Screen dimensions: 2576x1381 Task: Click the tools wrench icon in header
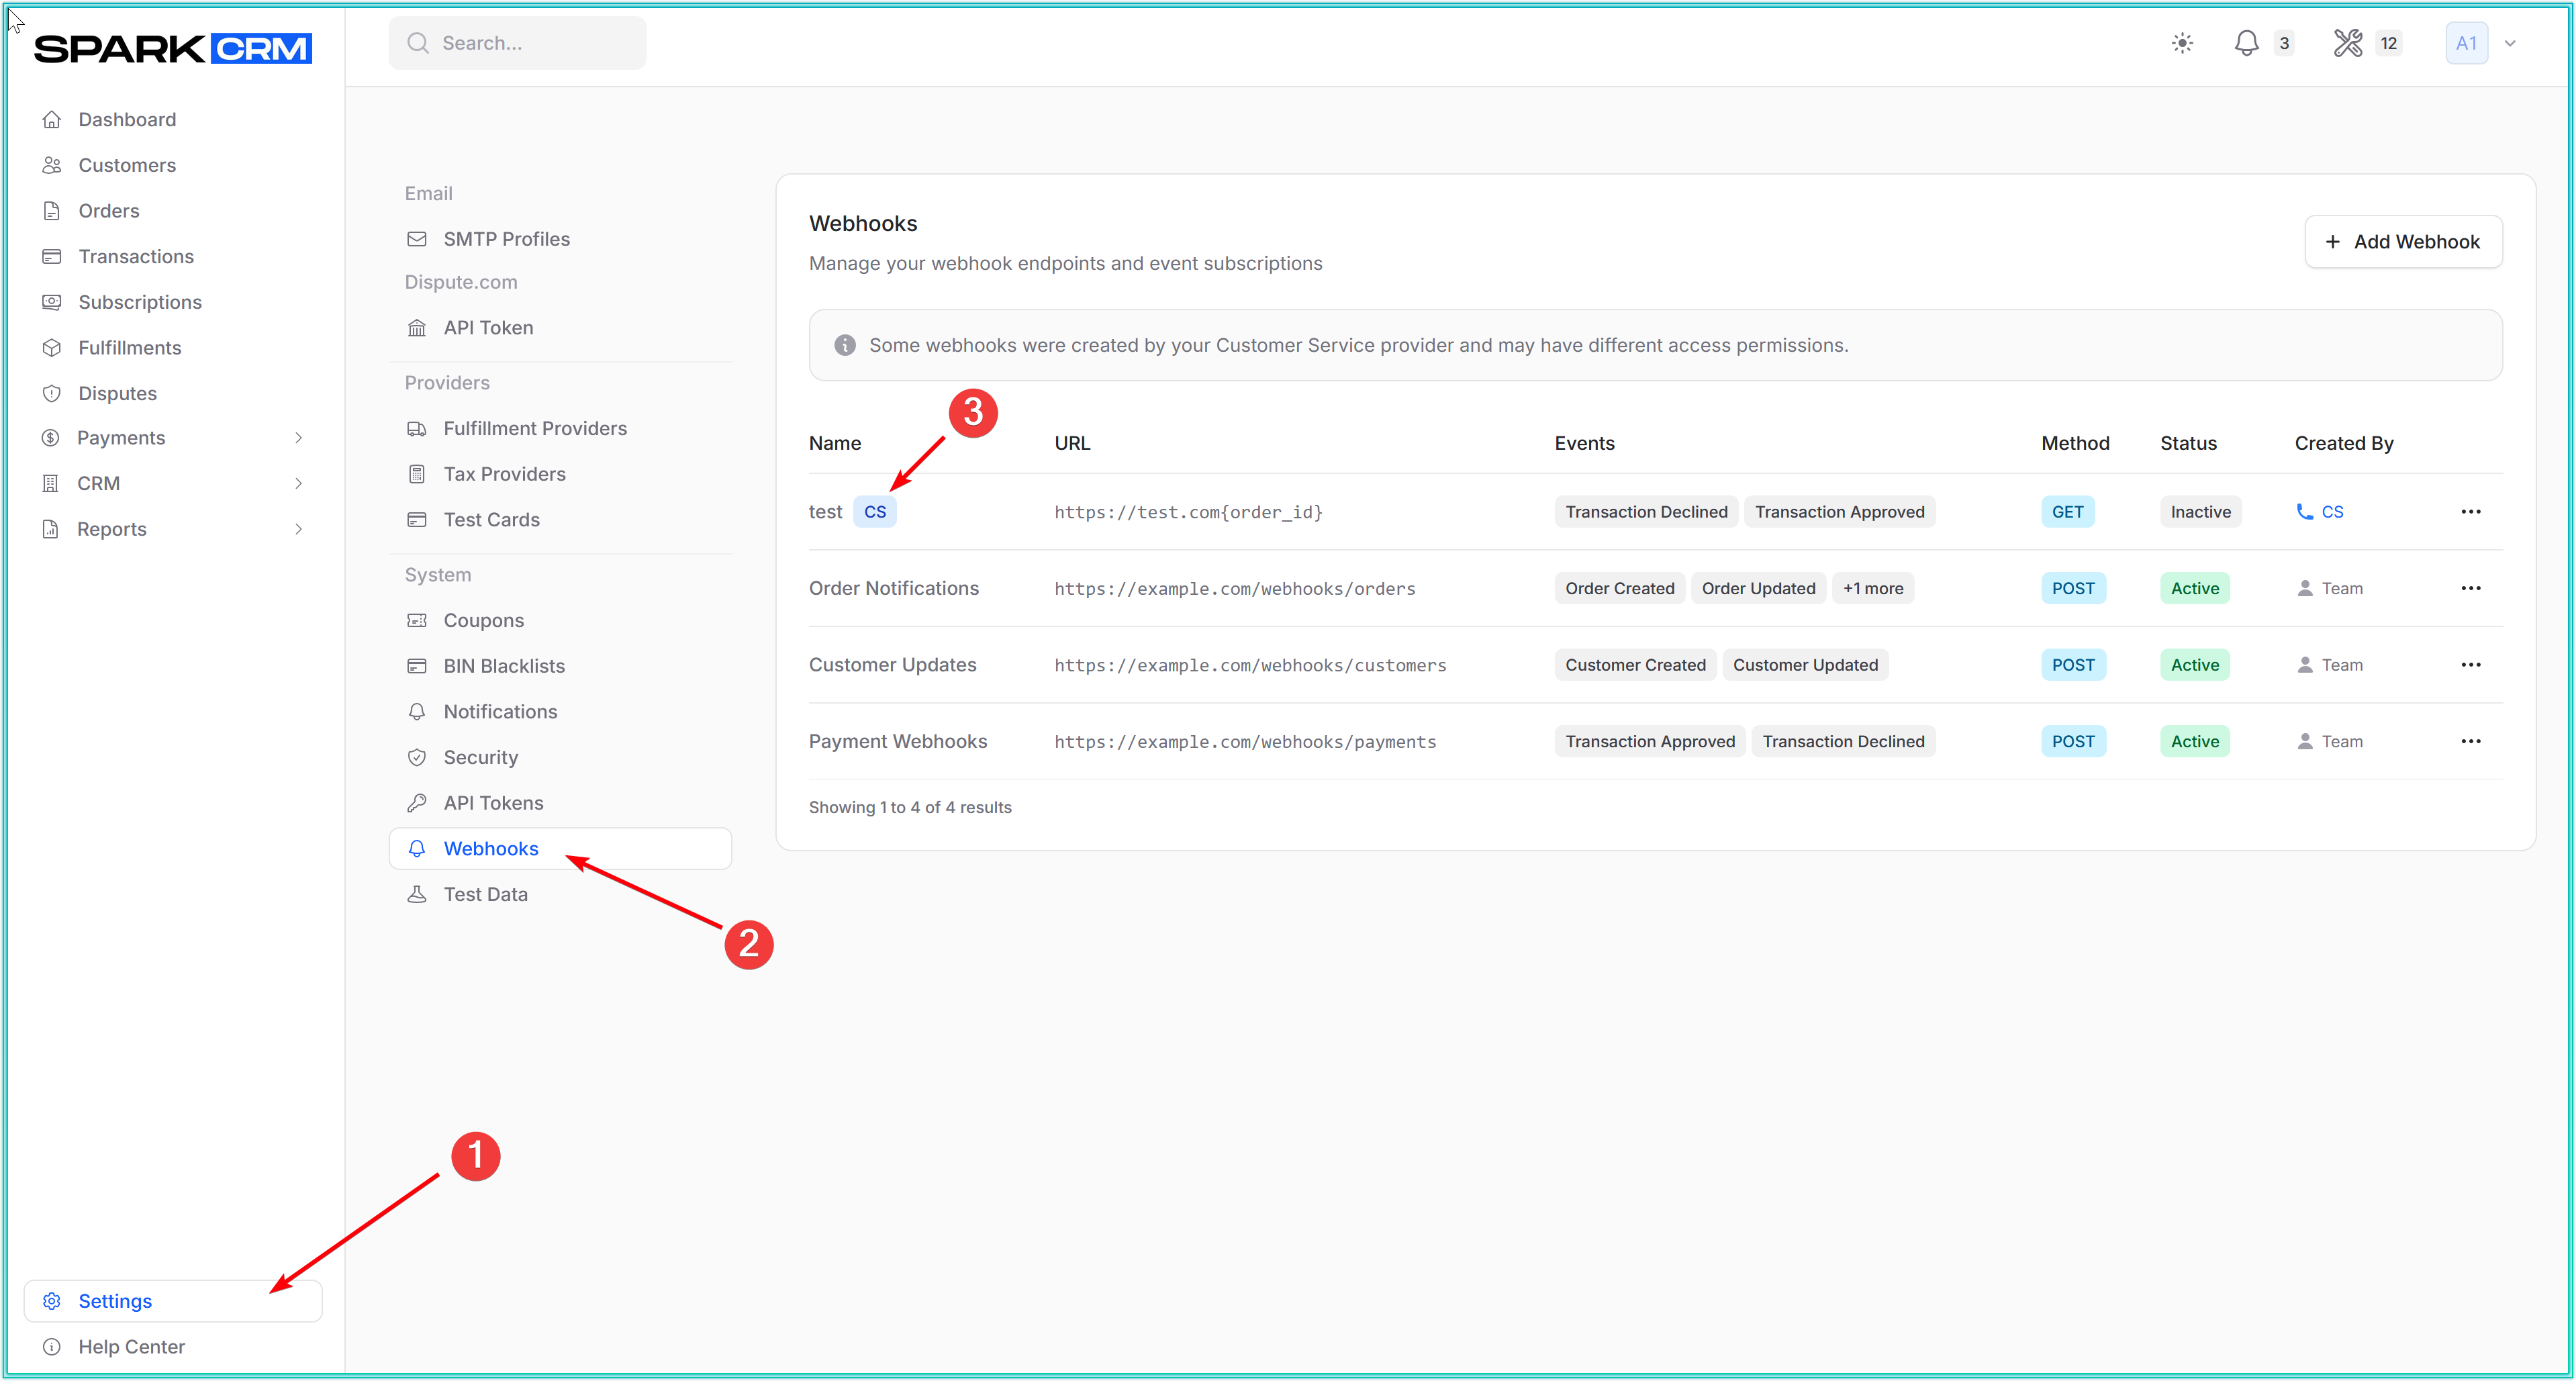click(2347, 43)
